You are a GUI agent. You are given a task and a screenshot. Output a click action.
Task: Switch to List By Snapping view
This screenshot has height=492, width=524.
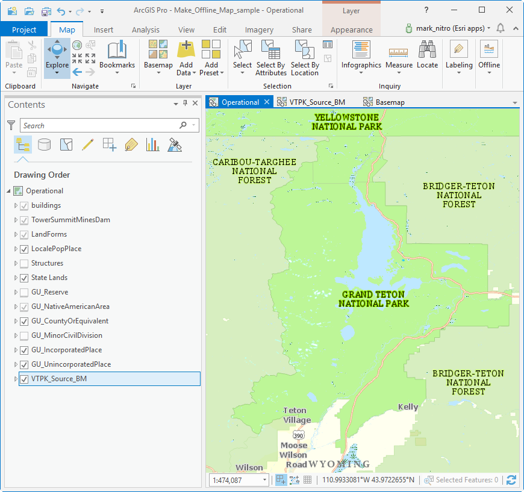pyautogui.click(x=109, y=145)
